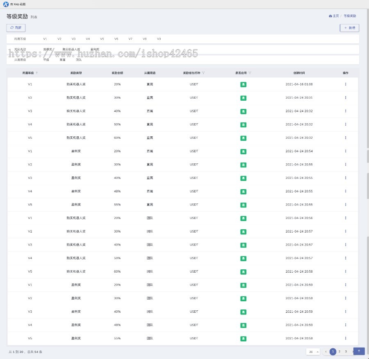Image resolution: width=369 pixels, height=359 pixels.
Task: Click the 刷新 refresh button
Action: [x=16, y=28]
